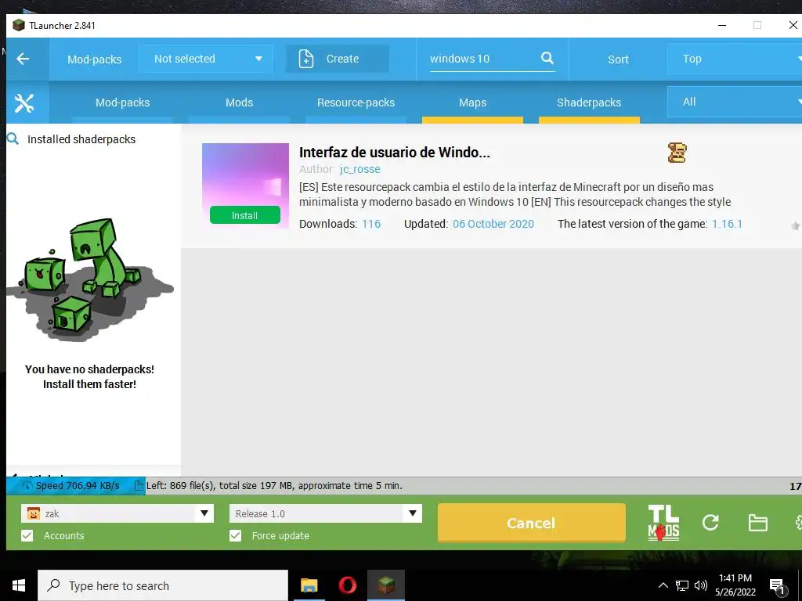Click the resource-pack scroll icon on listing
Image resolution: width=802 pixels, height=601 pixels.
pyautogui.click(x=677, y=153)
